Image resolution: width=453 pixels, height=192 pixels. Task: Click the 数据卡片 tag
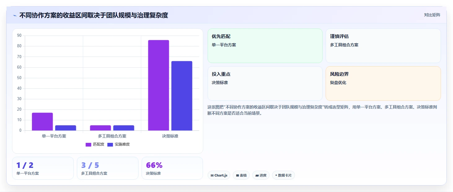(x=284, y=175)
